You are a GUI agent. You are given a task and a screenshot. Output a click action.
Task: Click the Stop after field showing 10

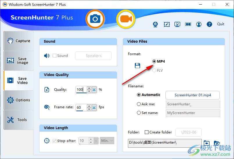[x=84, y=141]
